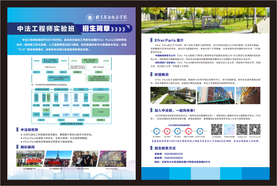
Task: Open the campus lawn photo with students sitting
Action: (173, 95)
